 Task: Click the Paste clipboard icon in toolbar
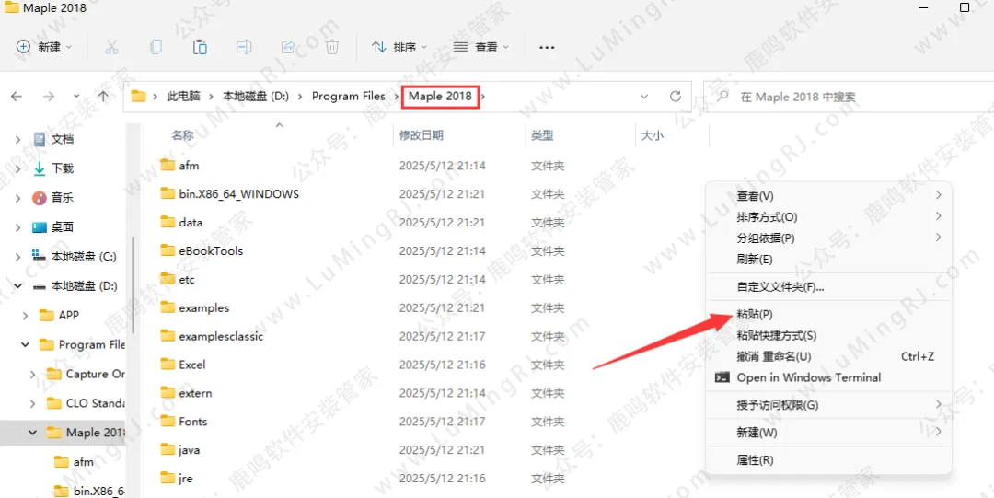click(x=200, y=47)
